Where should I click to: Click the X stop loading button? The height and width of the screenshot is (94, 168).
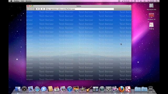click(x=38, y=9)
